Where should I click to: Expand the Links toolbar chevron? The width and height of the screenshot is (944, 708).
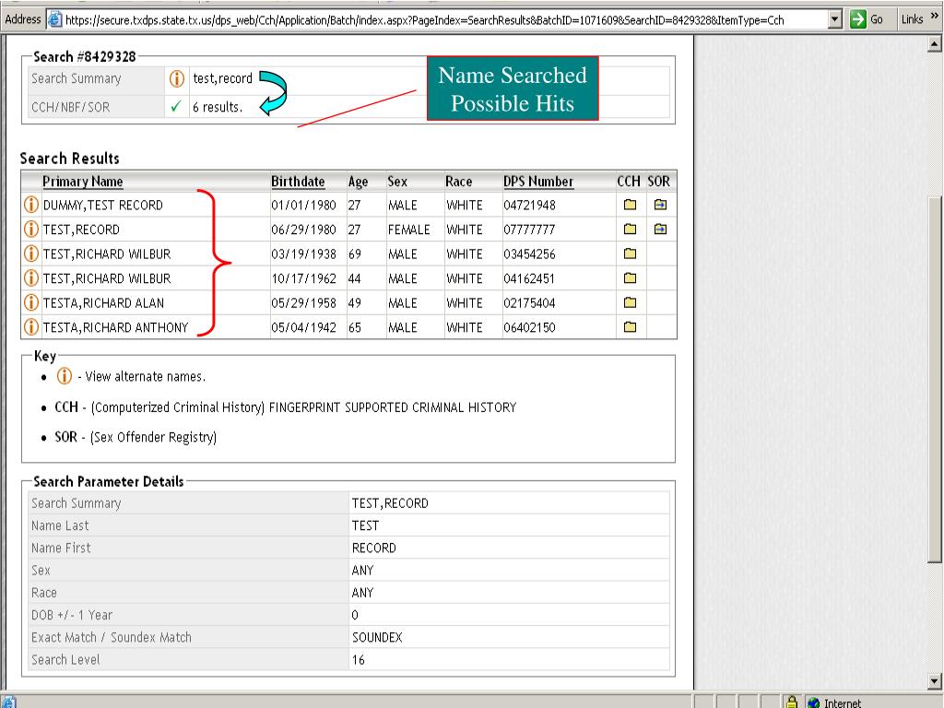pyautogui.click(x=935, y=17)
